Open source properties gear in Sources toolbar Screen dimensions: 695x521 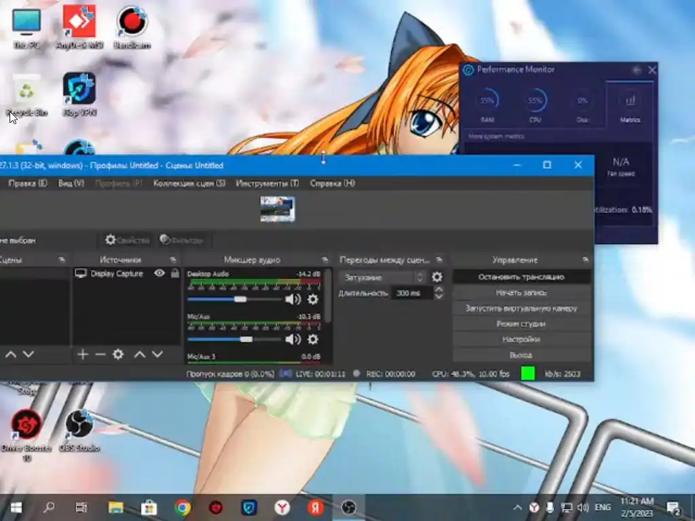[x=118, y=354]
